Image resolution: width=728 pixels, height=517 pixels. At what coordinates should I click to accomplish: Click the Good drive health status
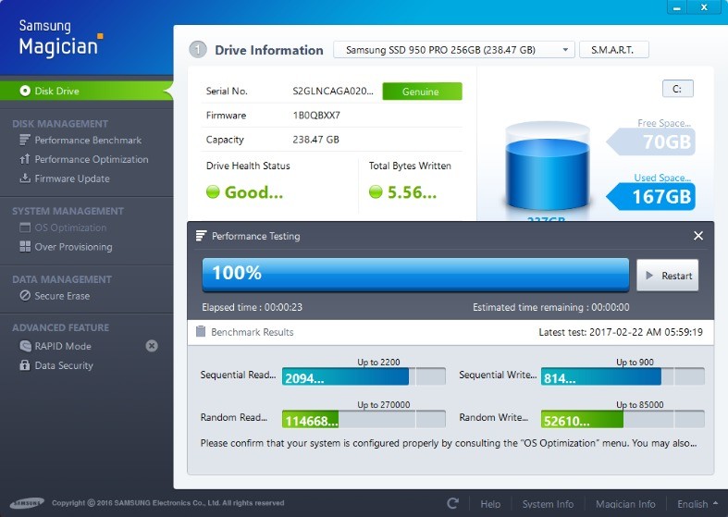[253, 191]
